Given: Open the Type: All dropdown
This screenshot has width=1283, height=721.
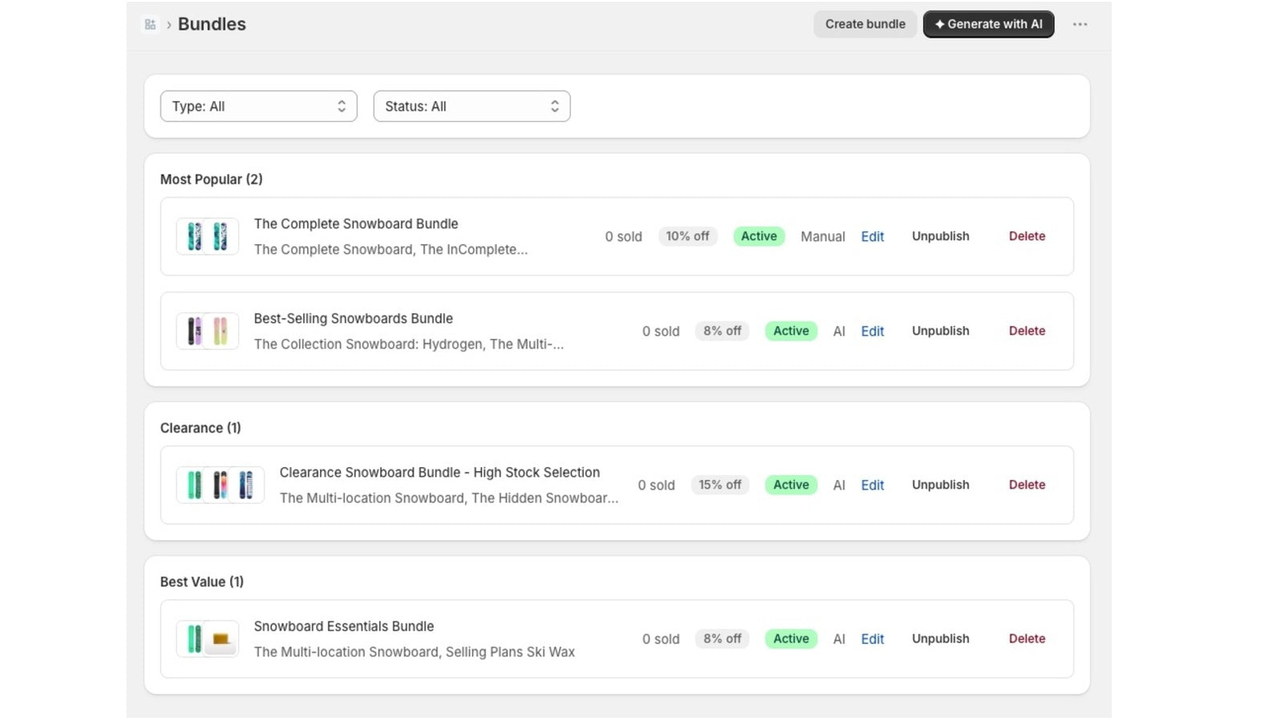Looking at the screenshot, I should pyautogui.click(x=258, y=107).
